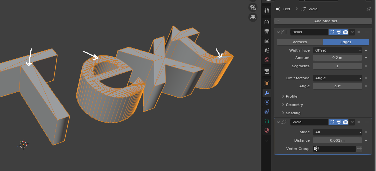Select Edges bevel affect mode

346,42
